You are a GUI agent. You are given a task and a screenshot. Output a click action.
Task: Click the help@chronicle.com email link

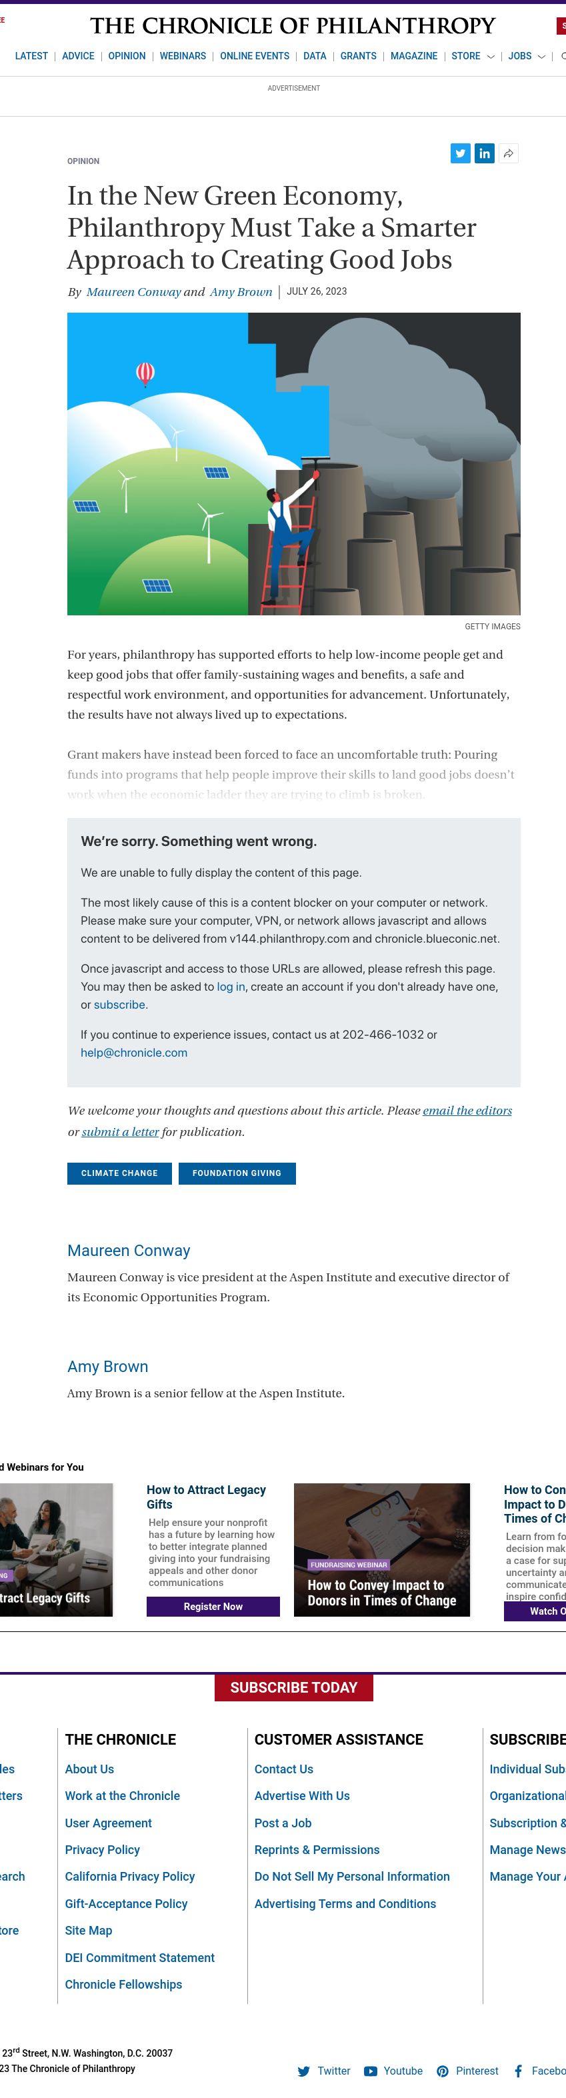point(133,1052)
